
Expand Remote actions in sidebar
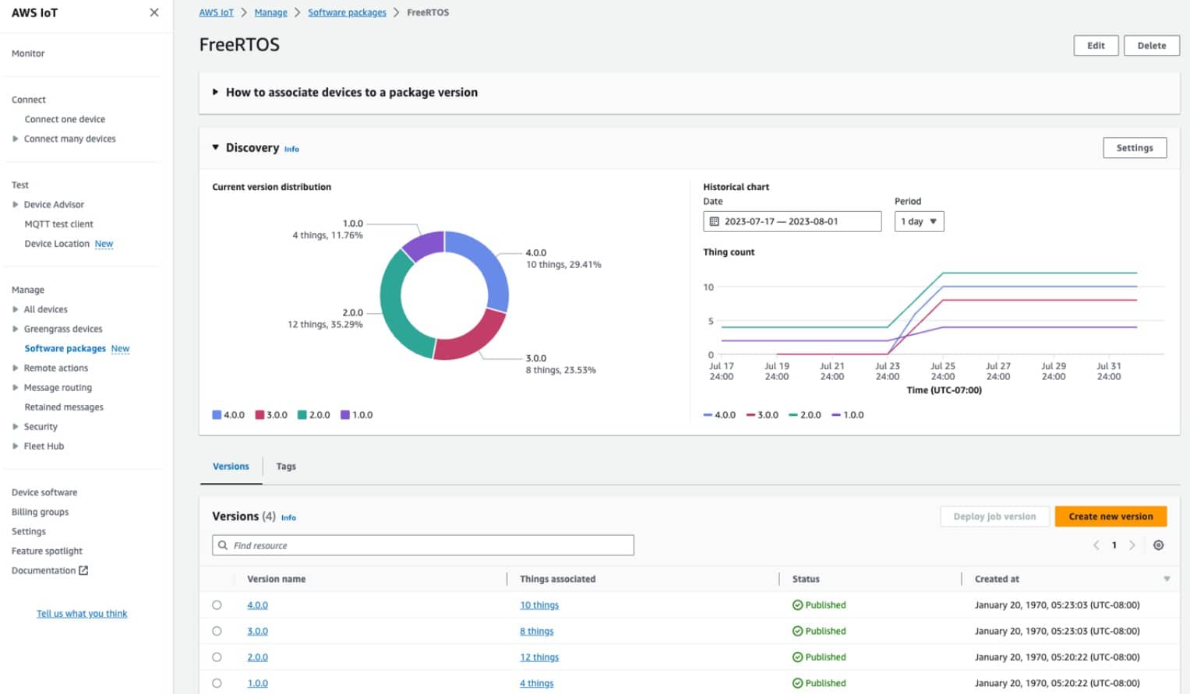pos(15,368)
